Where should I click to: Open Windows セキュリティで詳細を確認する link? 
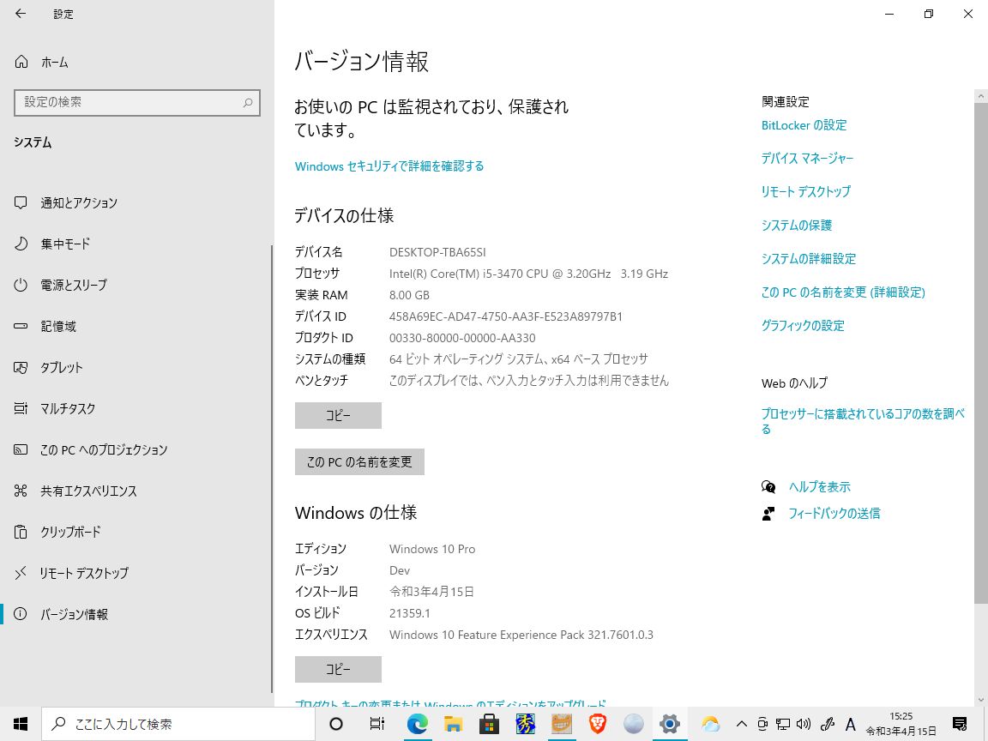point(389,166)
